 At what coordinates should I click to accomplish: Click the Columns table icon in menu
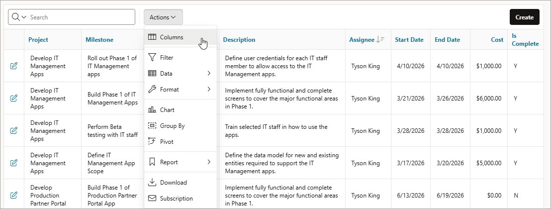152,37
